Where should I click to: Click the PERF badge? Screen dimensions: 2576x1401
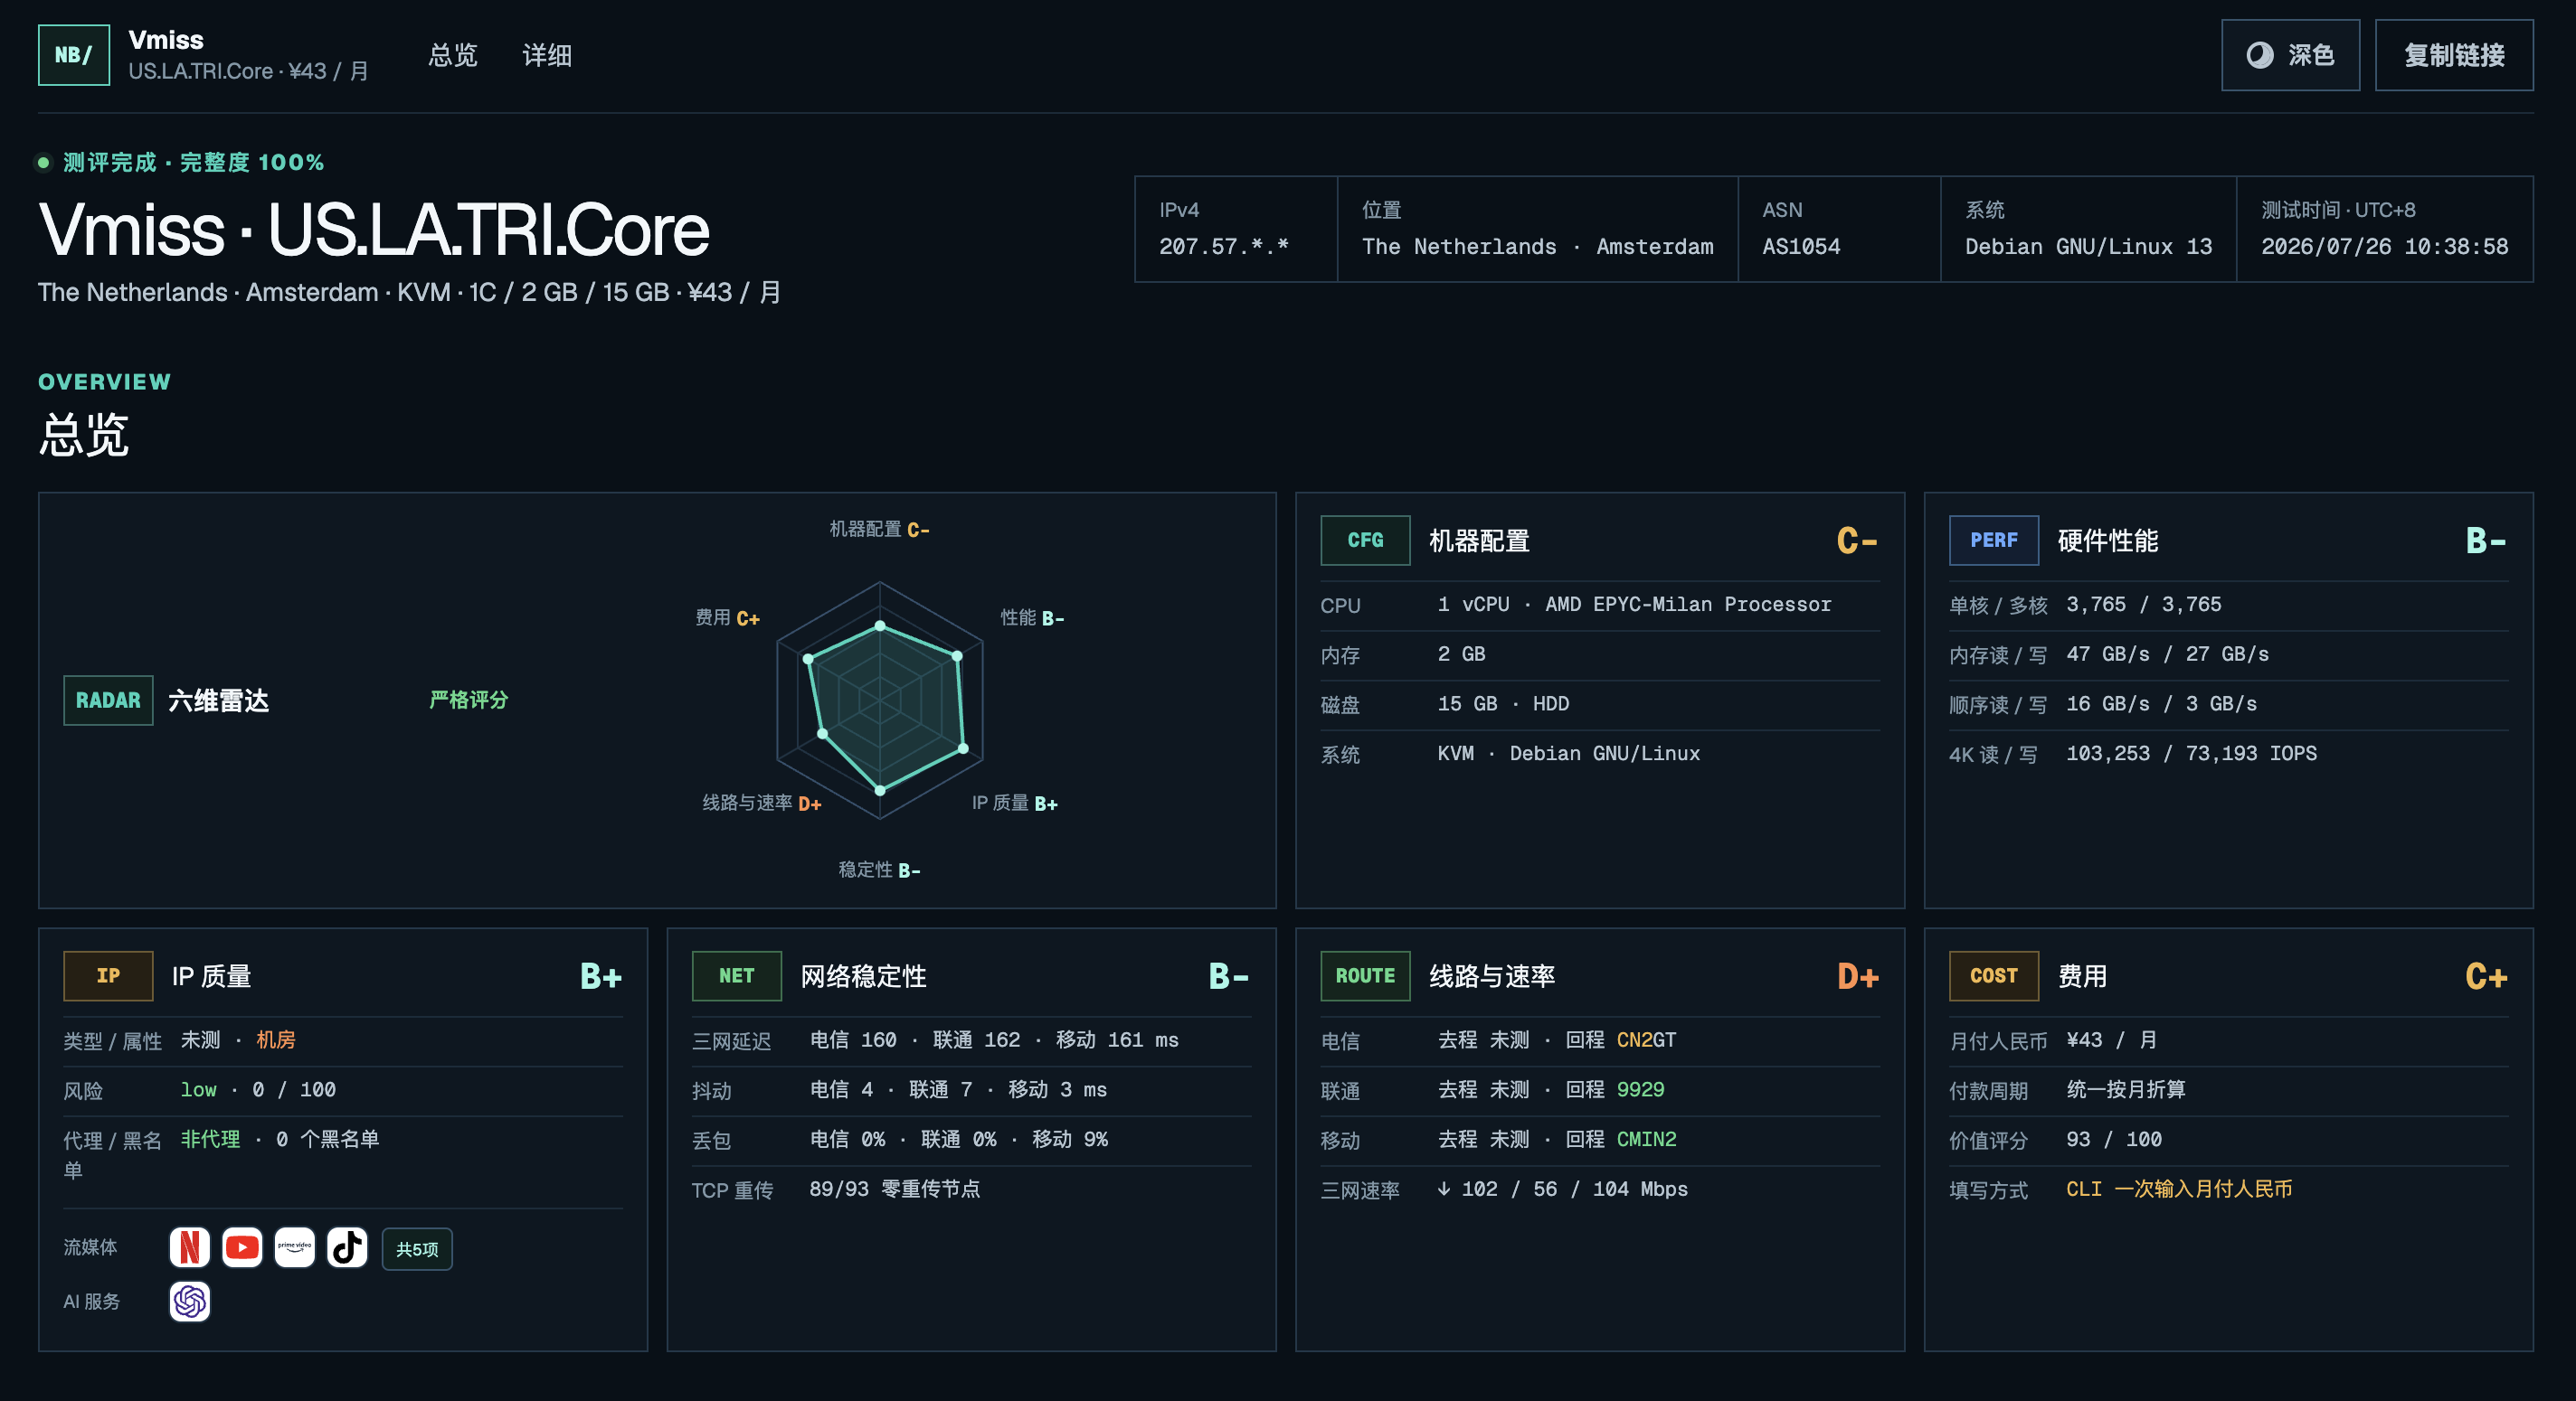1993,541
